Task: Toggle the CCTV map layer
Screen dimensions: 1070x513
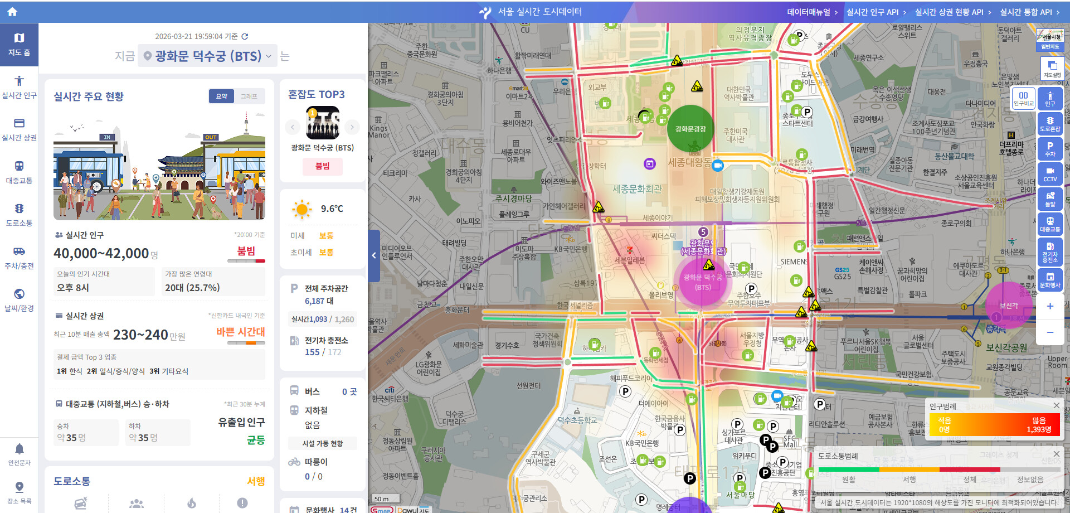Action: tap(1050, 174)
